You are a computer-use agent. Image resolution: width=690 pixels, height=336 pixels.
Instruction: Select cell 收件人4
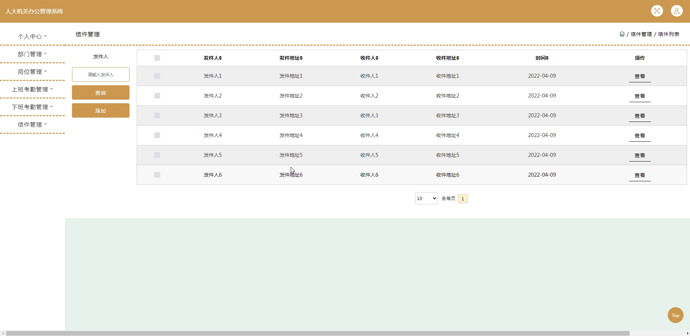click(369, 135)
